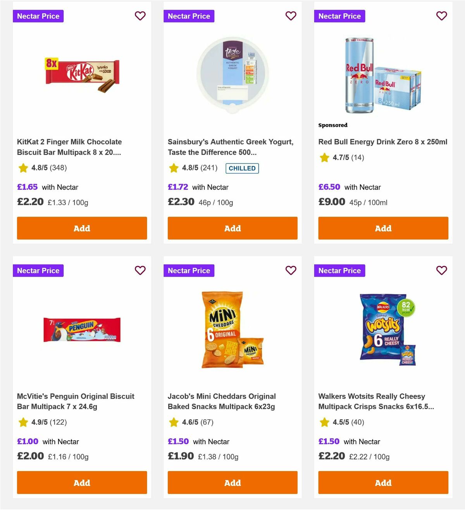Select the CHILLED label on the yogurt
The image size is (465, 510).
[242, 168]
